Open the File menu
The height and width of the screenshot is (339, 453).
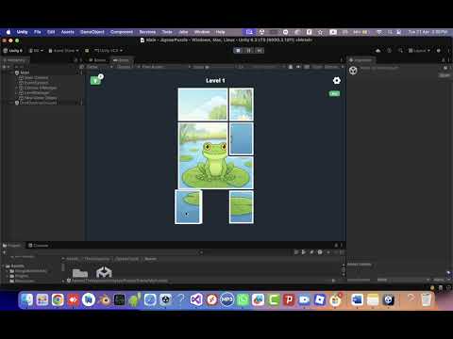coord(38,32)
